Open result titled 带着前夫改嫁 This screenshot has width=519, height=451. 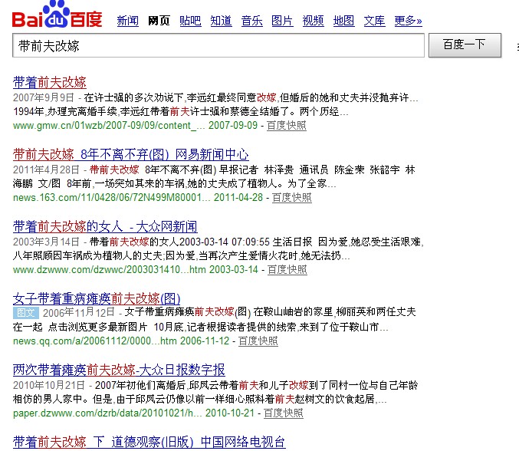point(50,82)
